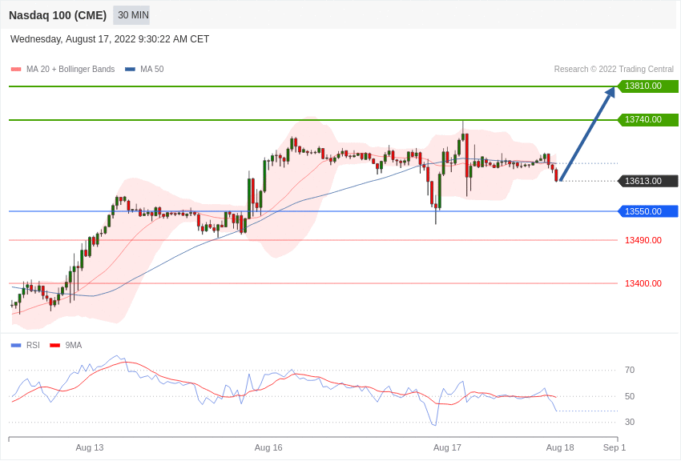Click the 9MA legend label

pos(74,345)
